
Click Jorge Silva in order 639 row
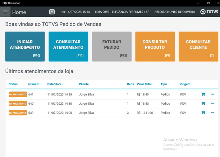(x=86, y=113)
